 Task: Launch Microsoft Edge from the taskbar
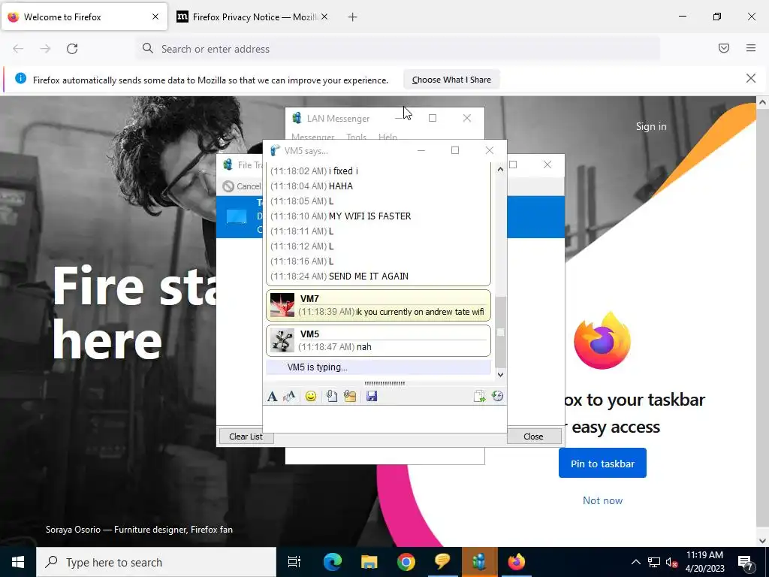pyautogui.click(x=333, y=562)
